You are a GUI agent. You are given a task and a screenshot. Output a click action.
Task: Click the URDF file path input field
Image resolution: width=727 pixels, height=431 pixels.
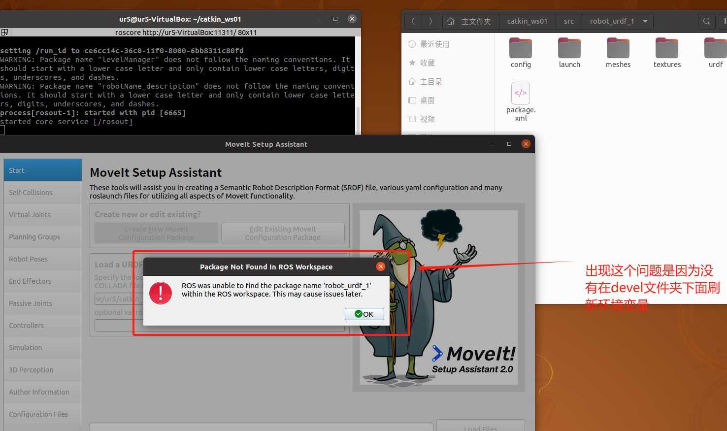click(118, 298)
